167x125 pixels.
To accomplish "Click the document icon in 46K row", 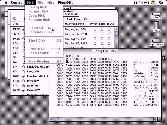I will pos(24,62).
